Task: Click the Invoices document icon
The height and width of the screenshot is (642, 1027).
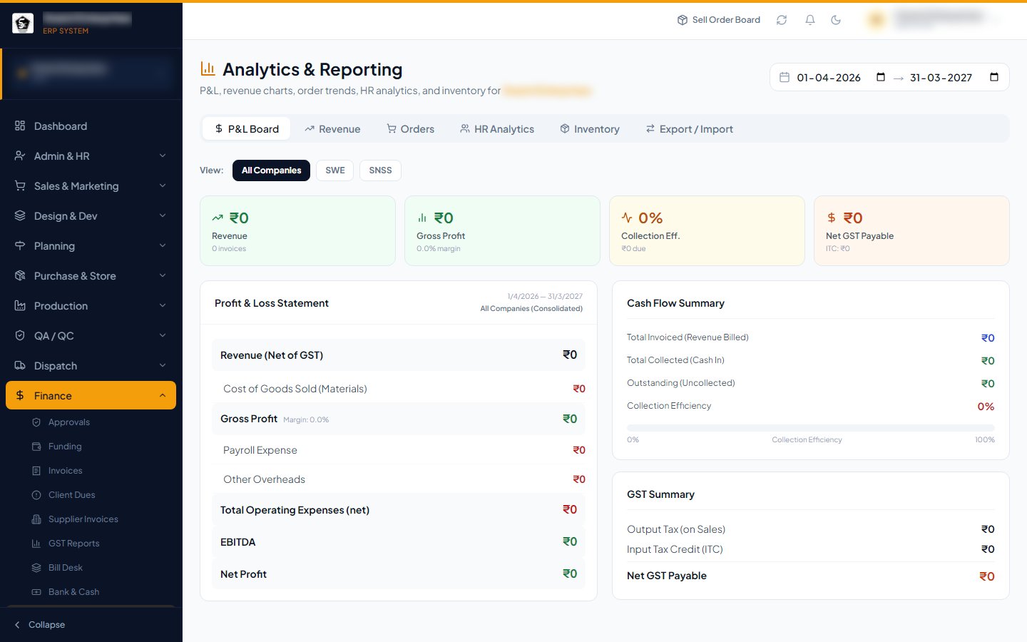Action: coord(36,471)
